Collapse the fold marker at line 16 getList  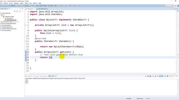pos(29,52)
